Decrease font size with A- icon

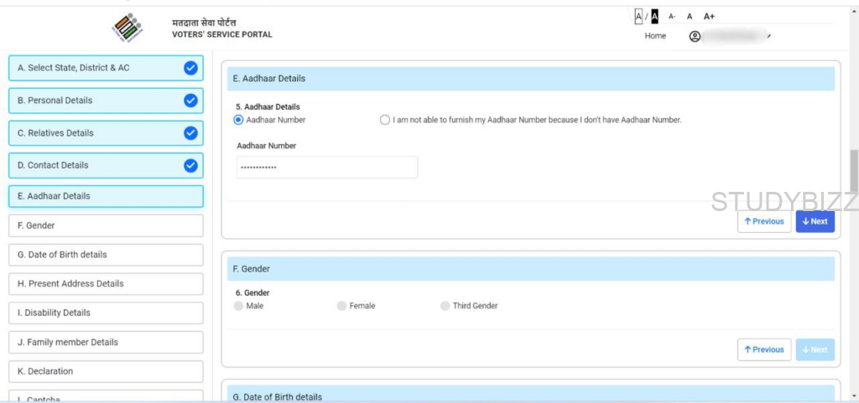tap(672, 16)
